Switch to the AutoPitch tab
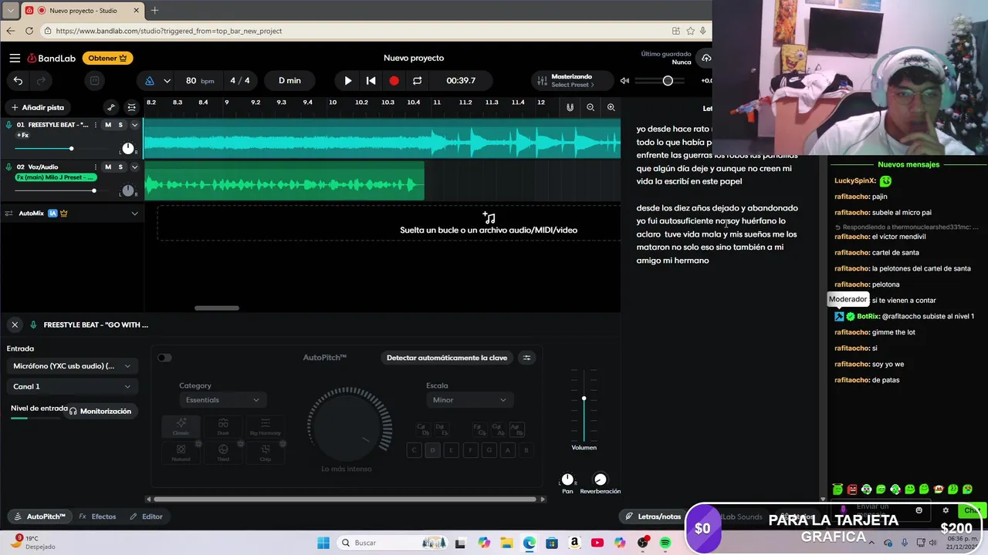 (x=39, y=516)
